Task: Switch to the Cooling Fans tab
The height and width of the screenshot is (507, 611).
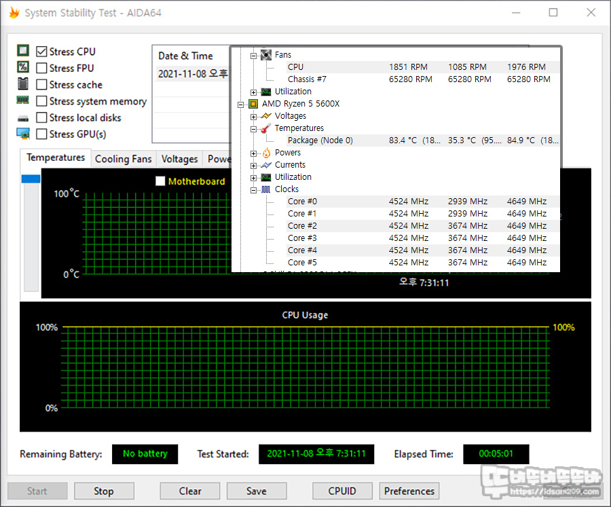Action: coord(123,159)
